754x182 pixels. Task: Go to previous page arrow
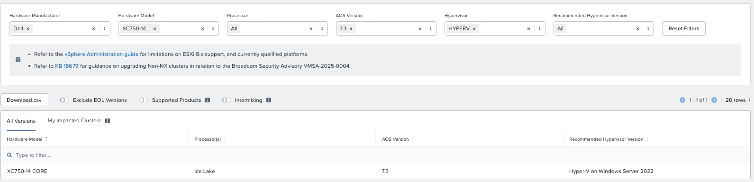(682, 100)
